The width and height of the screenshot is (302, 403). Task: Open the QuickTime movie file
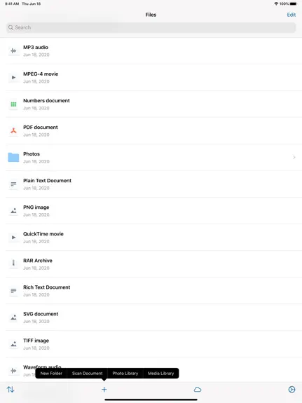[x=153, y=237]
